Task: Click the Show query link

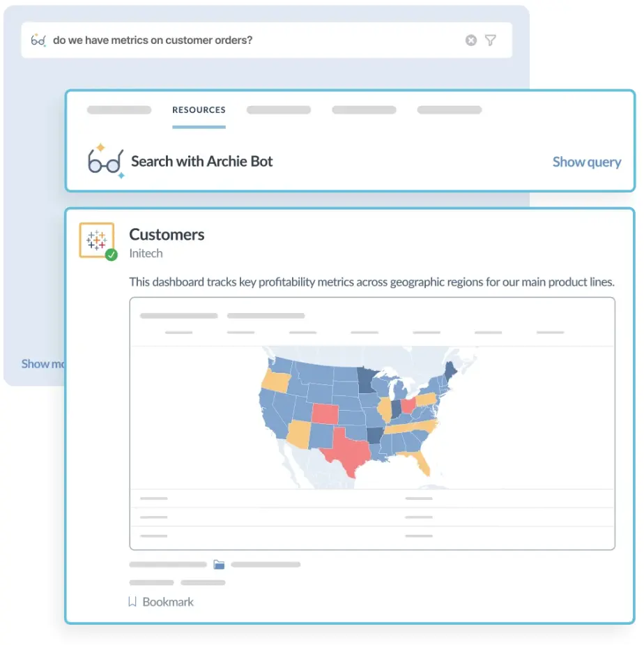Action: [586, 162]
